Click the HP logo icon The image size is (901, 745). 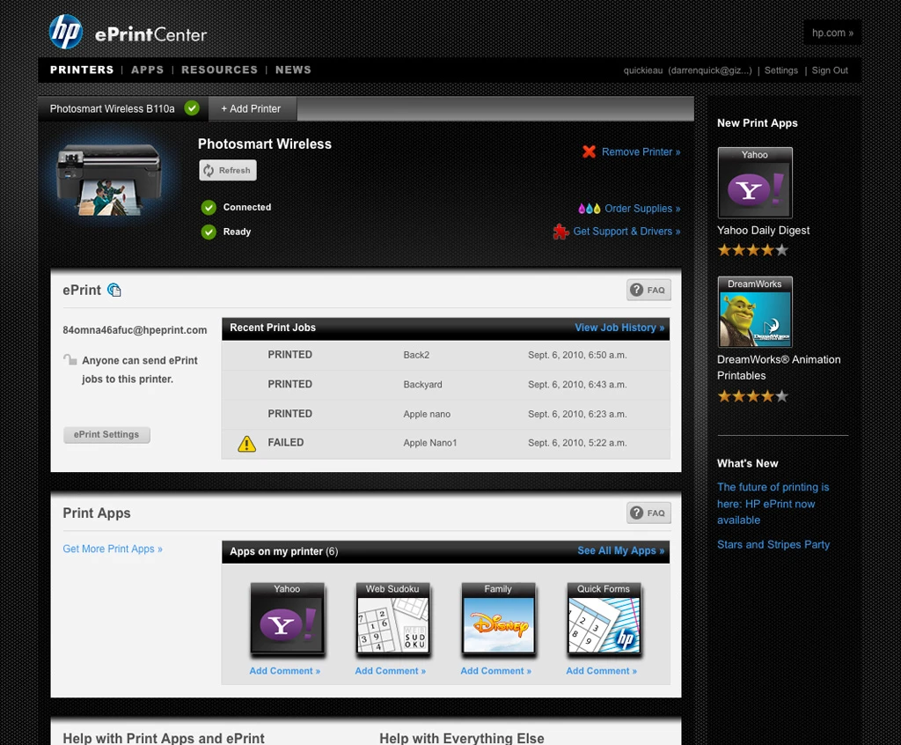click(x=65, y=32)
